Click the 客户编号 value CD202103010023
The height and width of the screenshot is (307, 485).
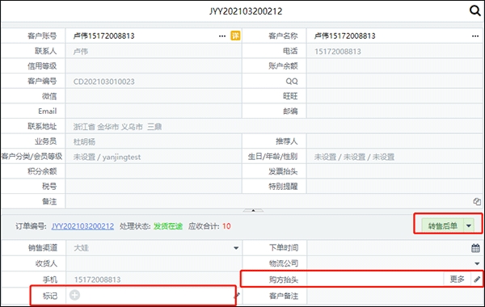point(104,82)
